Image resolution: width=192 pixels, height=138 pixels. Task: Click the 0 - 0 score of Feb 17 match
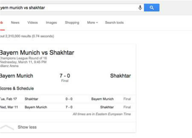click(69, 99)
